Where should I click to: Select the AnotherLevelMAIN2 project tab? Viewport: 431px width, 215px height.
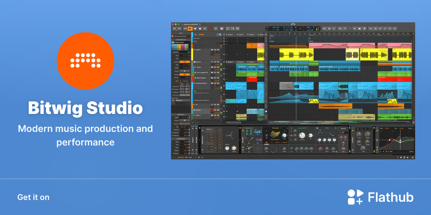click(x=191, y=24)
